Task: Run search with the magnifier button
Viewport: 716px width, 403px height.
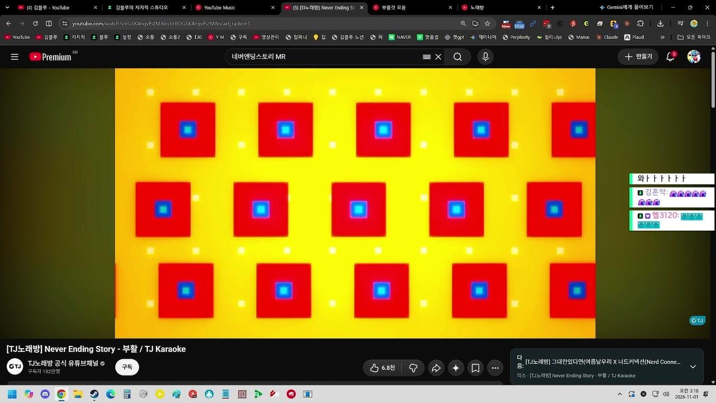Action: tap(458, 57)
